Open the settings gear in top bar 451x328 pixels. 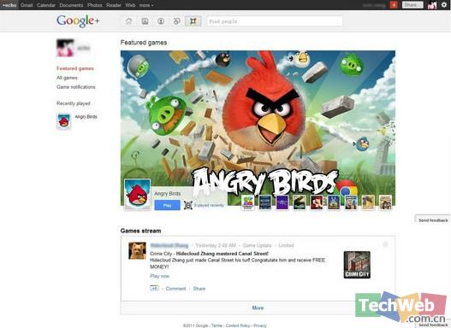444,5
